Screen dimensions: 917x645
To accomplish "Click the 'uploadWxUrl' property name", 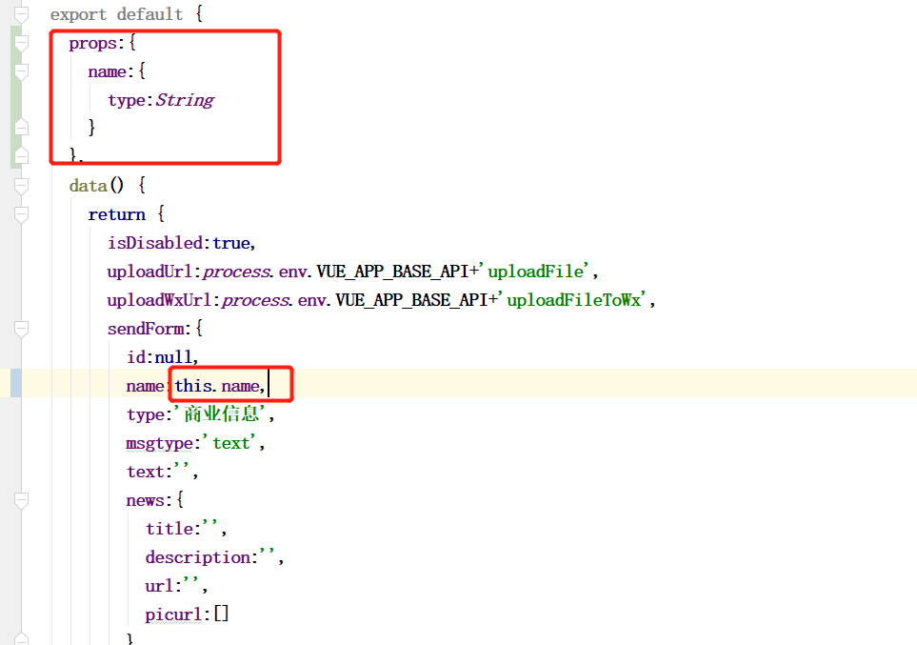I will pos(159,300).
